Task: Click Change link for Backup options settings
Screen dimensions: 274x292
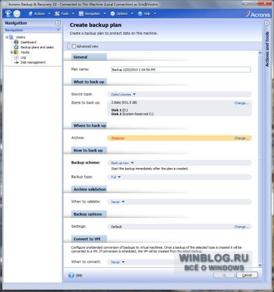Action: 242,227
